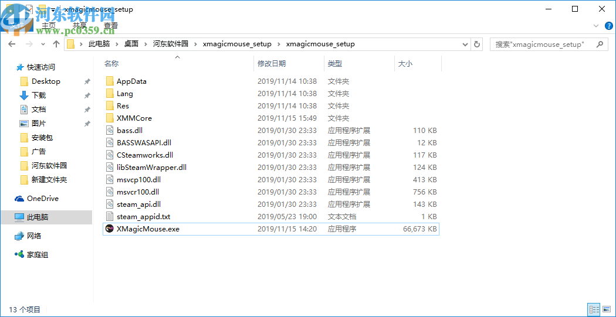Image resolution: width=616 pixels, height=317 pixels.
Task: Expand chevron after 河东软件园 in path
Action: pyautogui.click(x=195, y=44)
